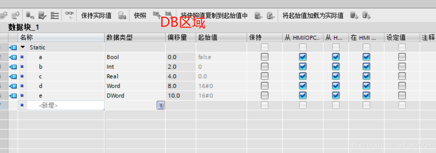
Task: Uncheck 在 HMI checkbox for variable a
Action: [x=366, y=57]
